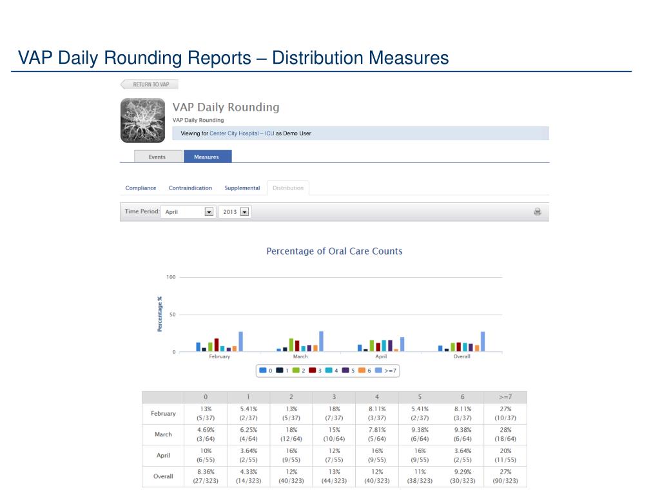660x495 pixels.
Task: Click the table cell 5/64
Action: (x=376, y=434)
